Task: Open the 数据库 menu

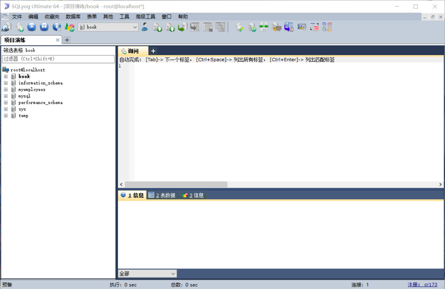Action: point(73,17)
